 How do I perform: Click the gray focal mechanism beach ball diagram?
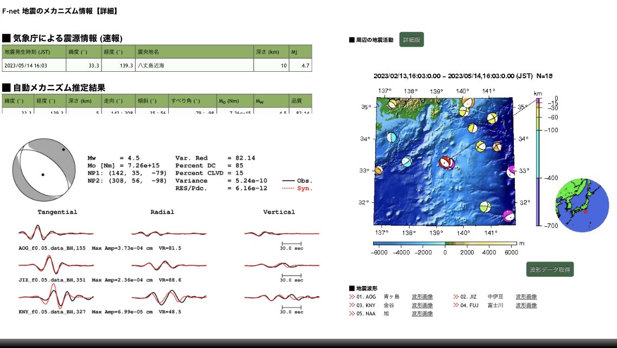(x=43, y=170)
